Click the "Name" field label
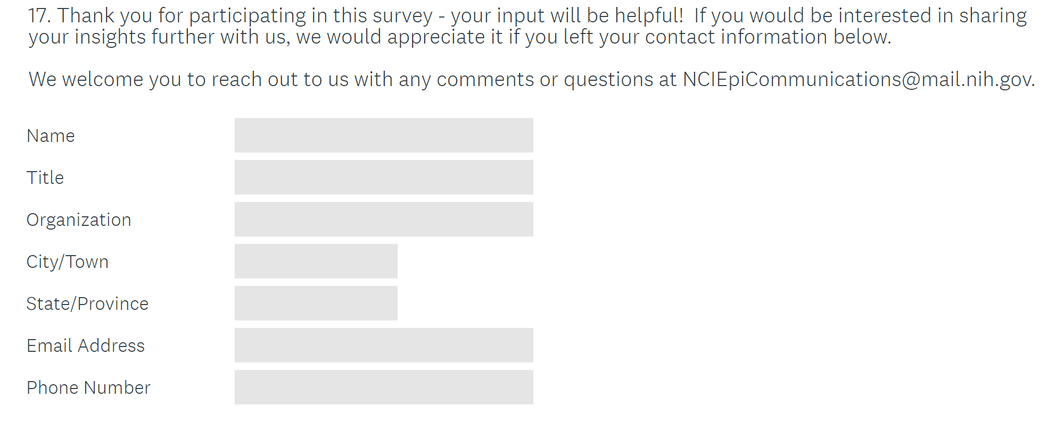The image size is (1064, 431). (x=51, y=136)
